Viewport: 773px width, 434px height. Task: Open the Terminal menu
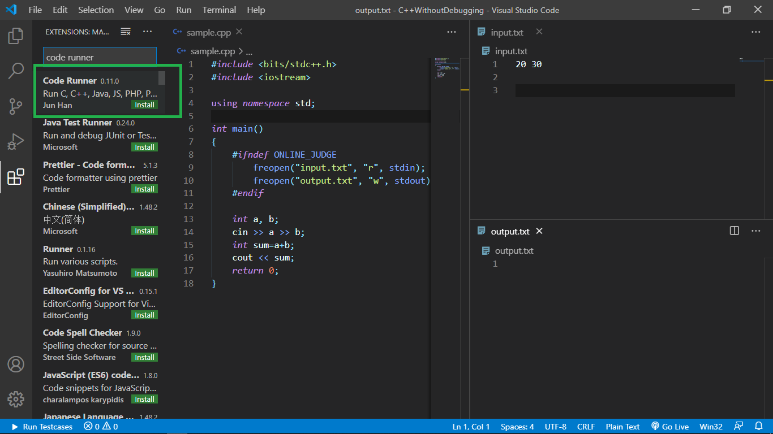tap(219, 10)
